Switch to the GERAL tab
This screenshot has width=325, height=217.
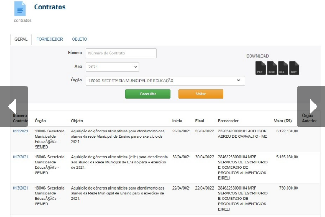21,39
